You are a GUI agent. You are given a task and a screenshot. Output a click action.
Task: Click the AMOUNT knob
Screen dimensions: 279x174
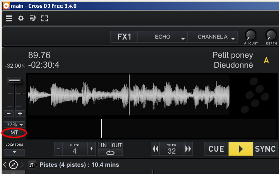[x=251, y=35]
